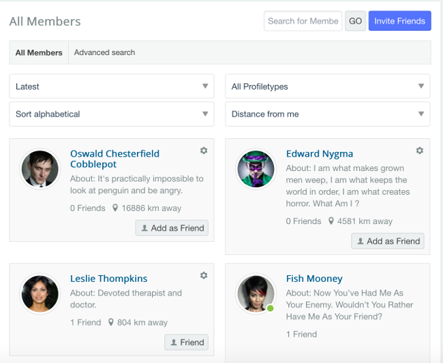
Task: Click Oswald Cobblepot's avatar photo
Action: (40, 169)
